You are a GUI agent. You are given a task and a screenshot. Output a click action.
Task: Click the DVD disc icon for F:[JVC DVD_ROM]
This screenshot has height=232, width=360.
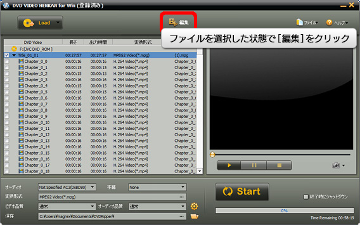point(14,49)
